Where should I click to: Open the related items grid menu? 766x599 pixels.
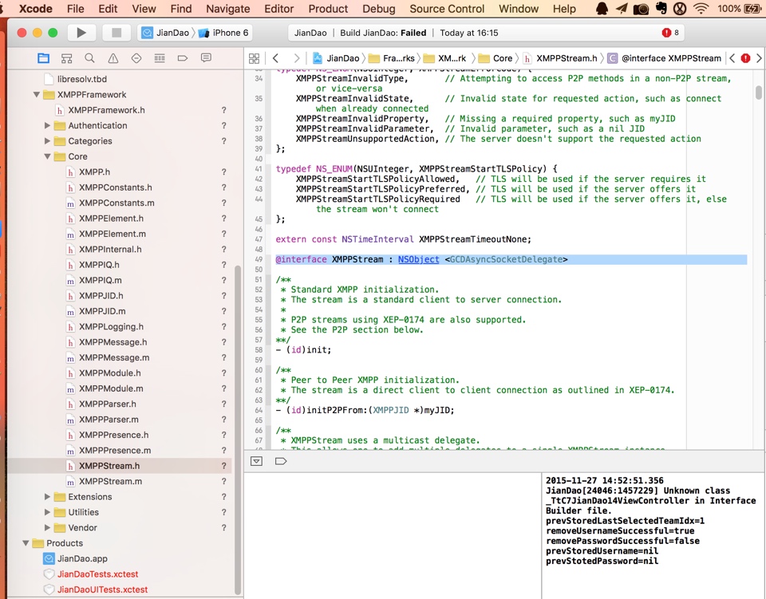254,58
